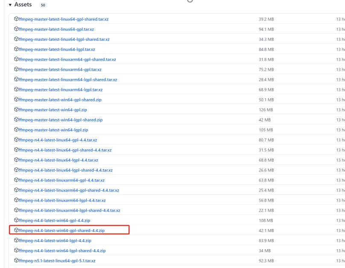Image resolution: width=345 pixels, height=268 pixels.
Task: Click package icon beside master-latest-win64-lgpl-shared.zip
Action: 16,119
